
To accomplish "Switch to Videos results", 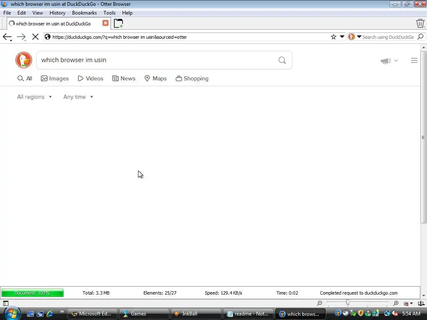I will click(90, 78).
